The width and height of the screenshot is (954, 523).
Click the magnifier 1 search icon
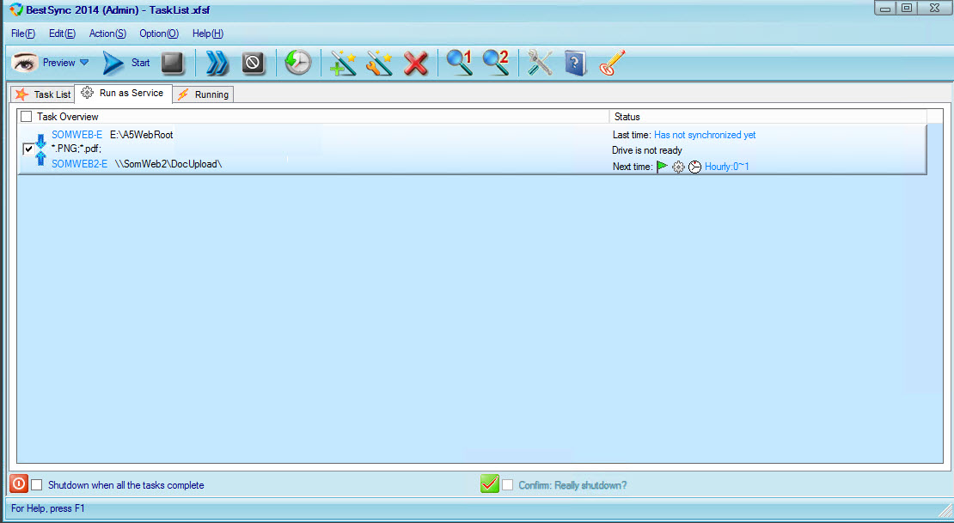459,62
